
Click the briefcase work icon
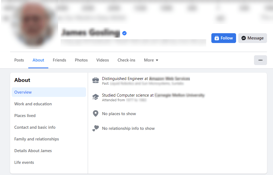coord(96,80)
